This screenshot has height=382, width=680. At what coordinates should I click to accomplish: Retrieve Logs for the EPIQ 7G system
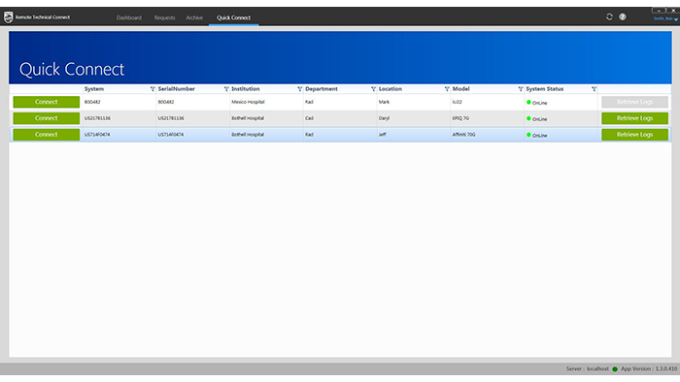[634, 118]
